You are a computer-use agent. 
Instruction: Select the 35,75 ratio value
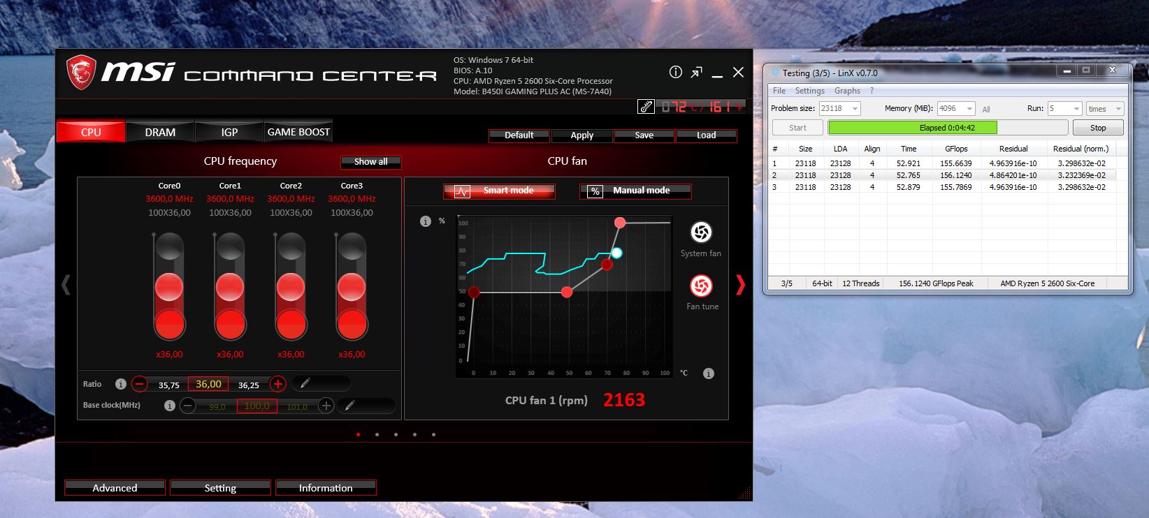[x=169, y=385]
